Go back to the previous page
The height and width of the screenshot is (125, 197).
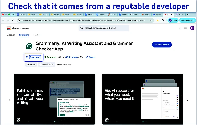[3, 20]
